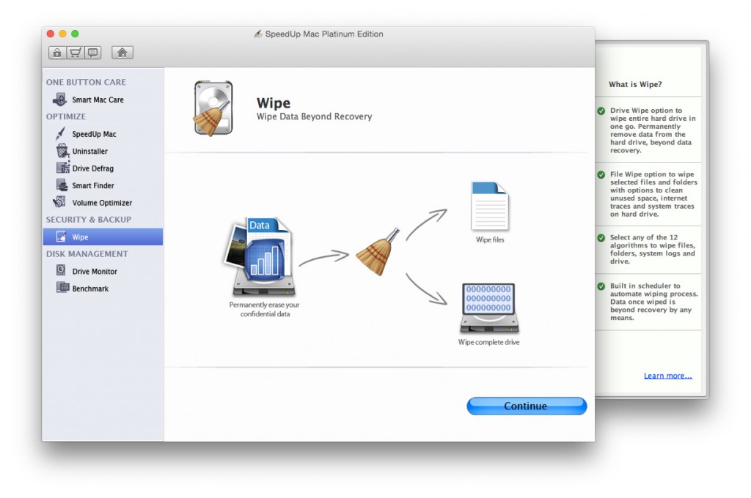
Task: Click the bold 'Wipe' heading in main pane
Action: coord(274,103)
